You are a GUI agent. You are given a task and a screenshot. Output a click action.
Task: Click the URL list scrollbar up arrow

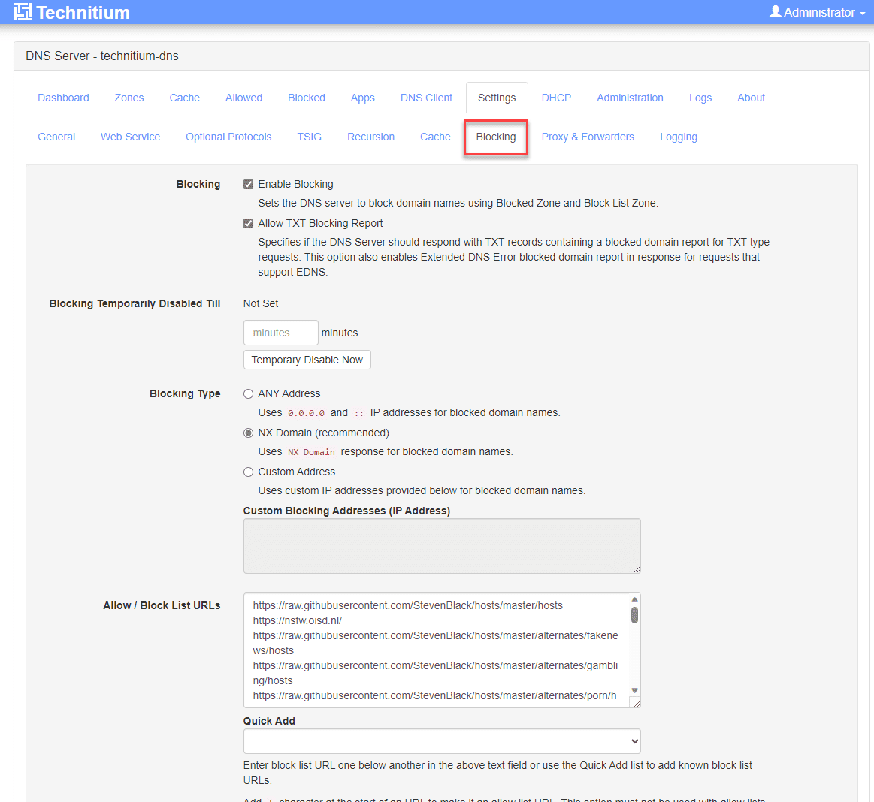pos(634,600)
